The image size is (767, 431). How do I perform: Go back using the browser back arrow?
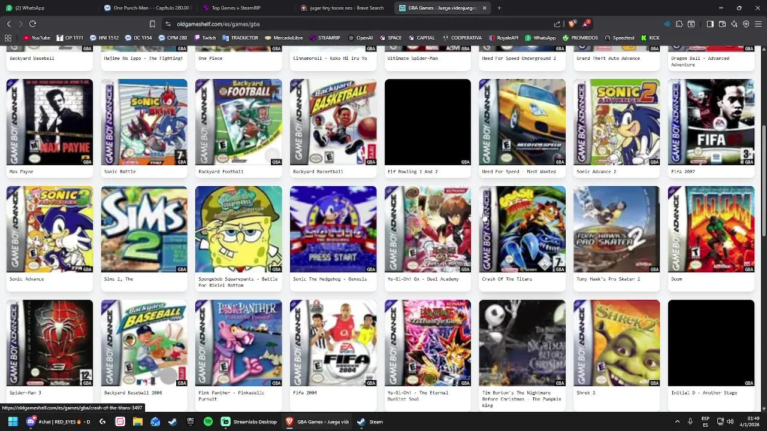pos(8,24)
